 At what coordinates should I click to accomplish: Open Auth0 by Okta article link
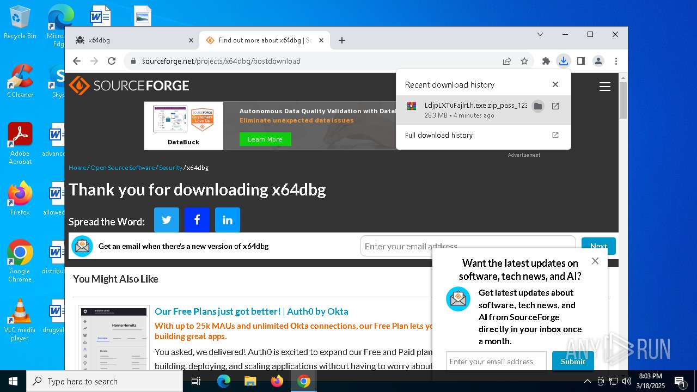tap(252, 311)
